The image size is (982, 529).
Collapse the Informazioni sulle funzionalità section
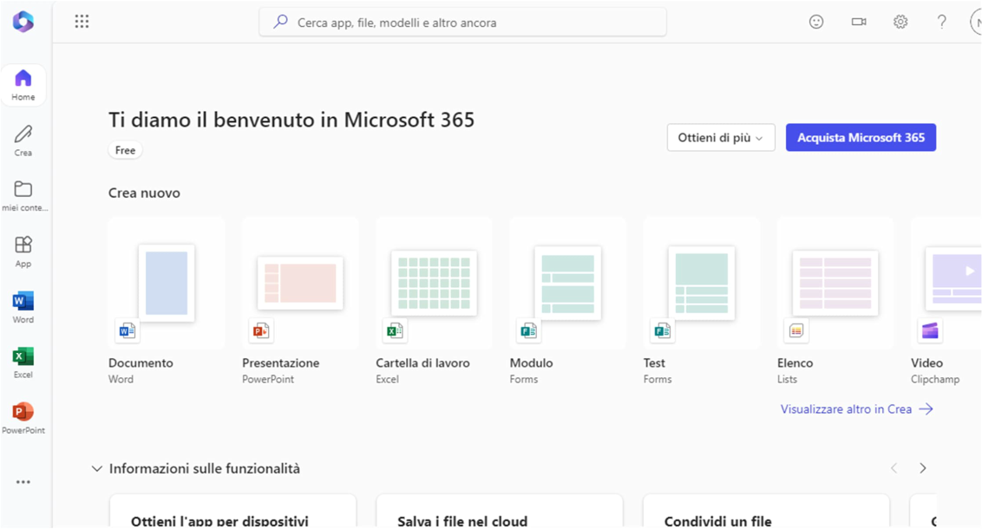coord(97,468)
